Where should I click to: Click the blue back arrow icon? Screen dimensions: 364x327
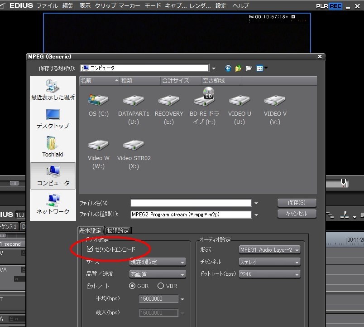[228, 68]
